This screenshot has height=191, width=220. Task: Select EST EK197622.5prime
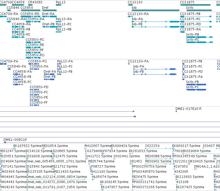(27, 146)
